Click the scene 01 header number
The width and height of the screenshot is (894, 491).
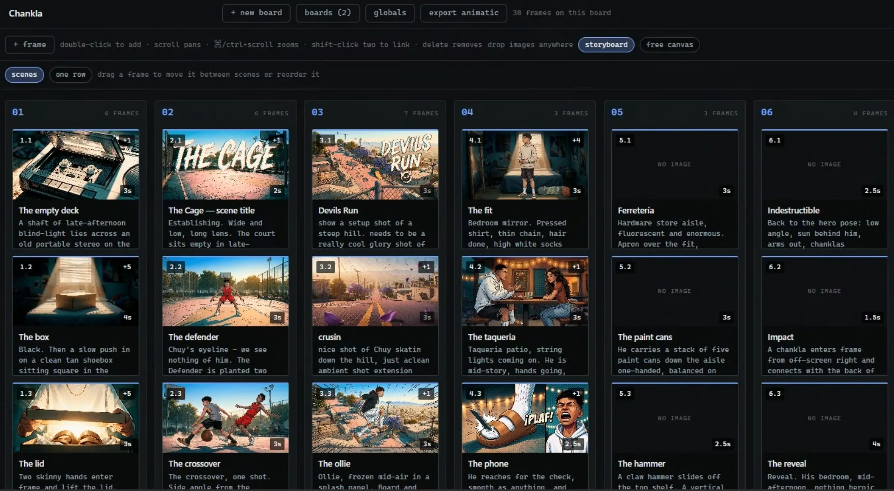(18, 112)
